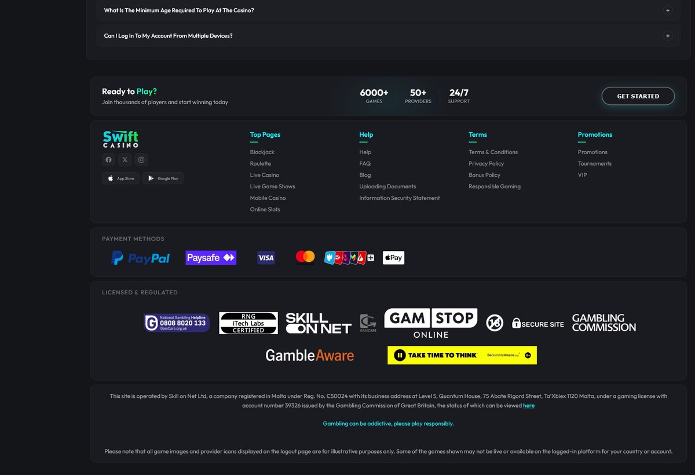Click the LICENSED & REGULATED section label
Viewport: 695px width, 475px height.
point(140,293)
